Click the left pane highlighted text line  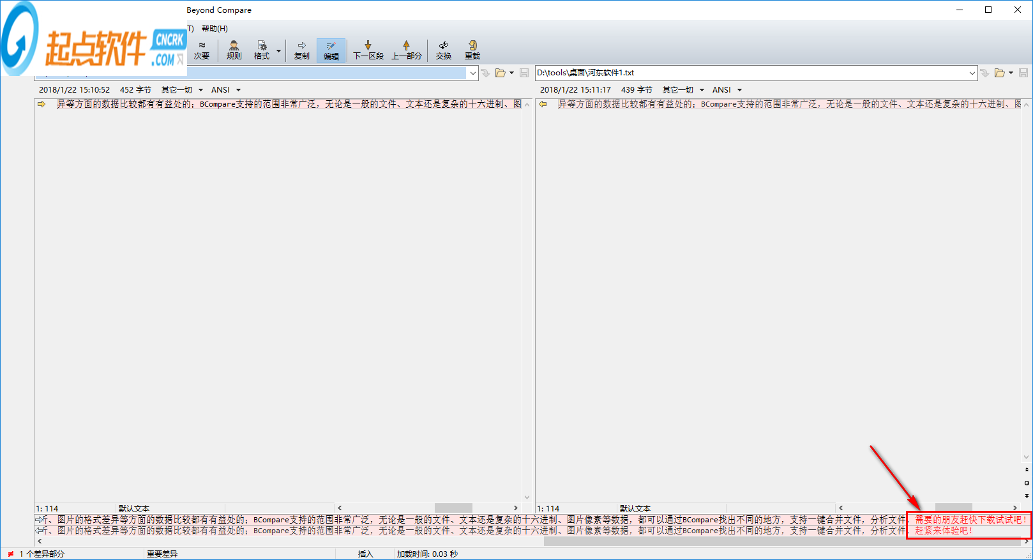point(289,104)
